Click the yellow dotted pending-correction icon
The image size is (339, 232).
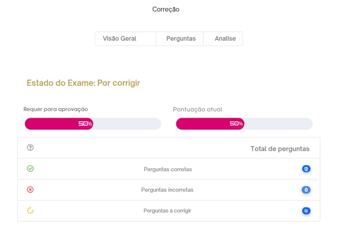tap(30, 211)
